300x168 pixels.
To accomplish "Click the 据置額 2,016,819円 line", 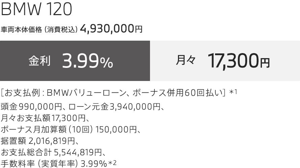I will coord(43,140).
